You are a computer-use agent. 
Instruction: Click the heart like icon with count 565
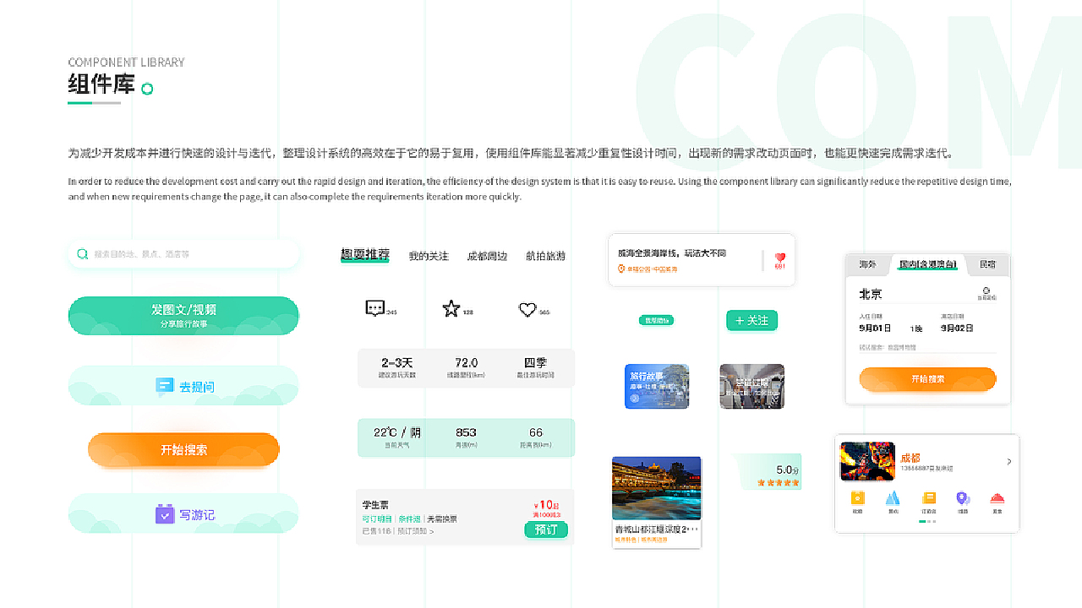[527, 310]
